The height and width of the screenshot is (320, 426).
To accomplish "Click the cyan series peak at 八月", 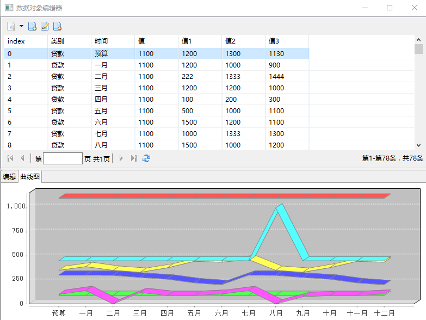I will 280,207.
